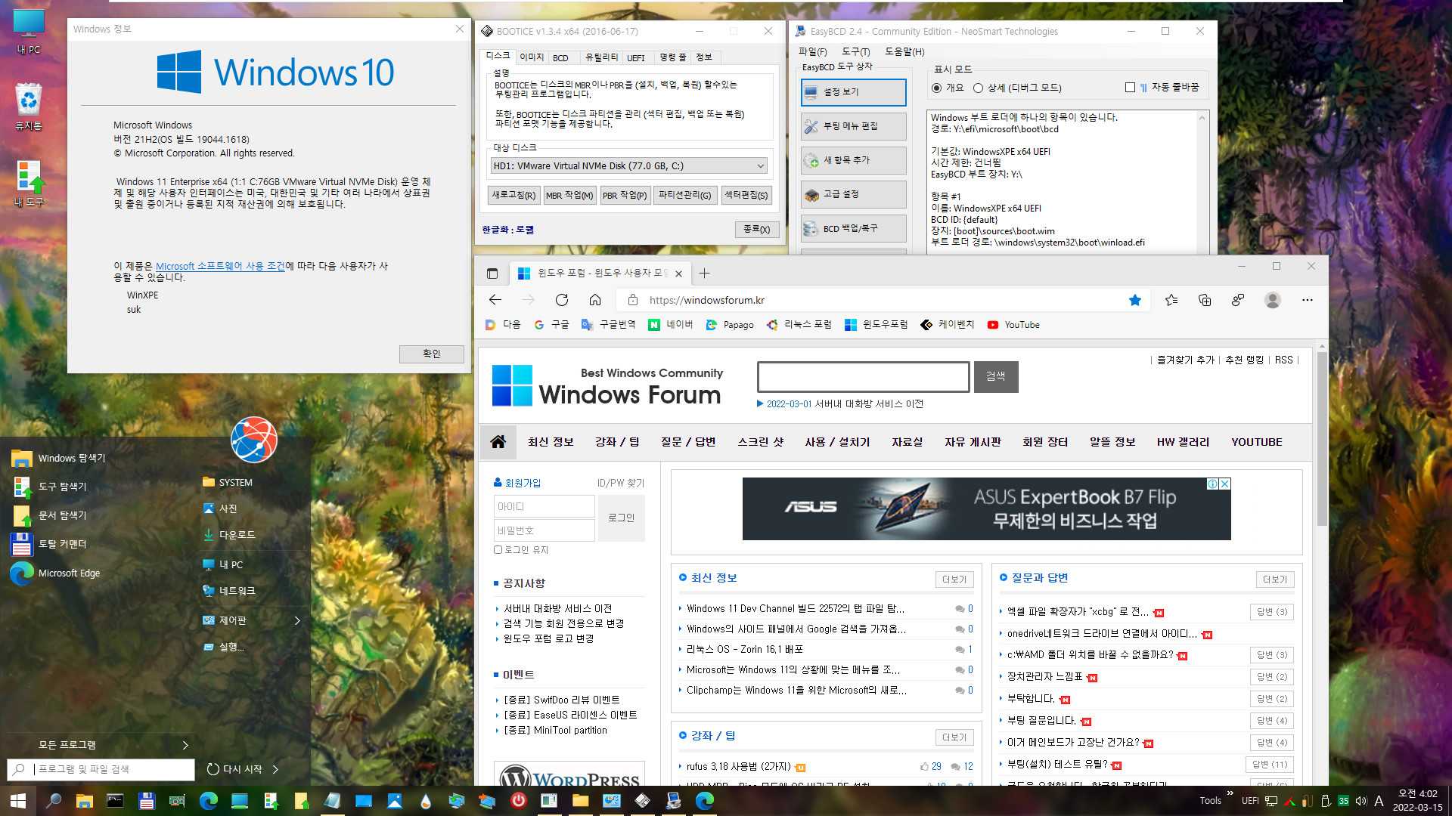Screen dimensions: 1452x816
Task: Open 고급 설정 in EasyBCD
Action: (853, 194)
